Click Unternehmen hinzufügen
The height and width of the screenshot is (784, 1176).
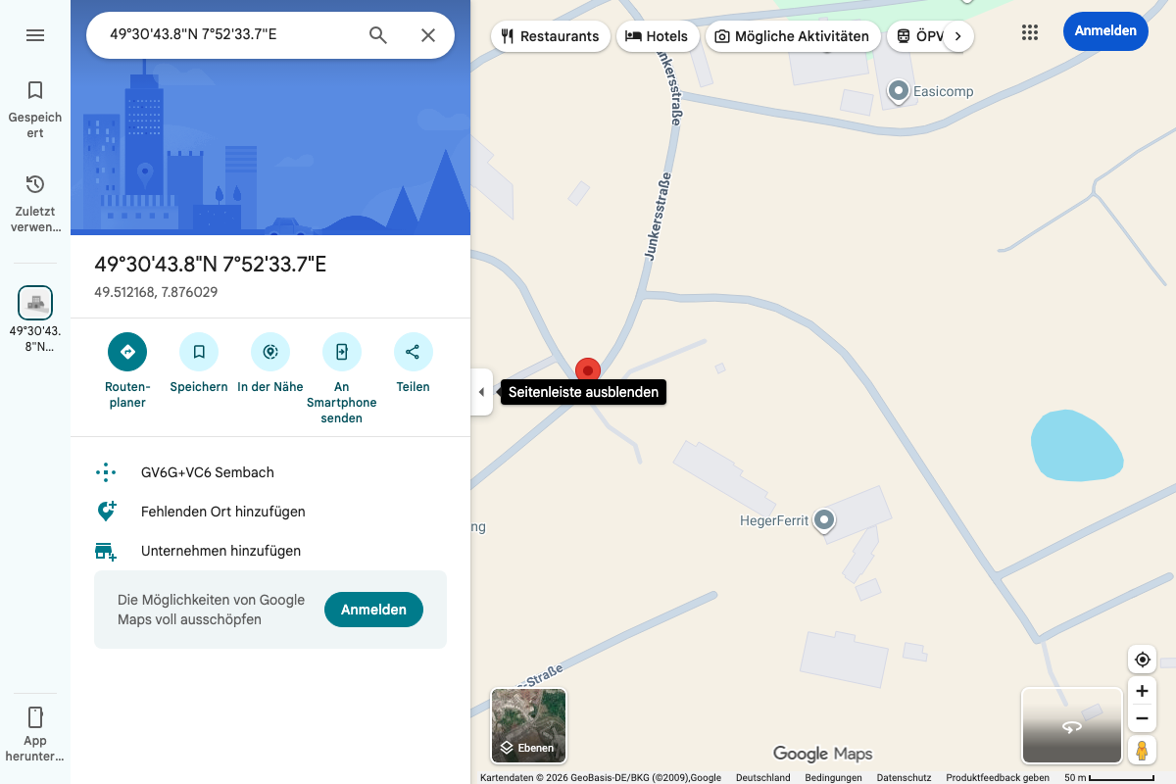point(270,551)
